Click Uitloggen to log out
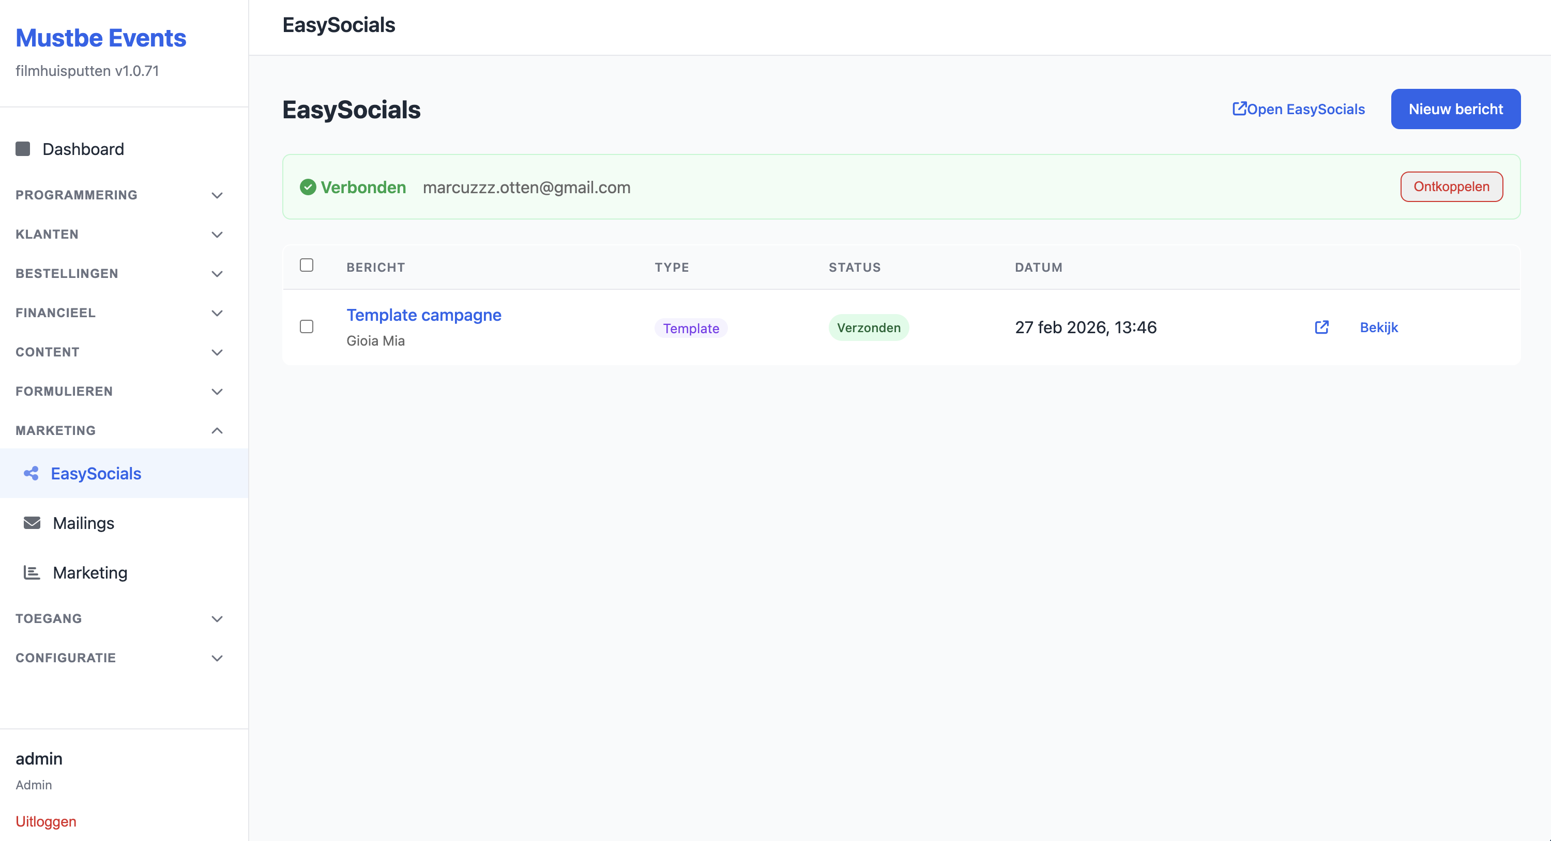 coord(46,821)
